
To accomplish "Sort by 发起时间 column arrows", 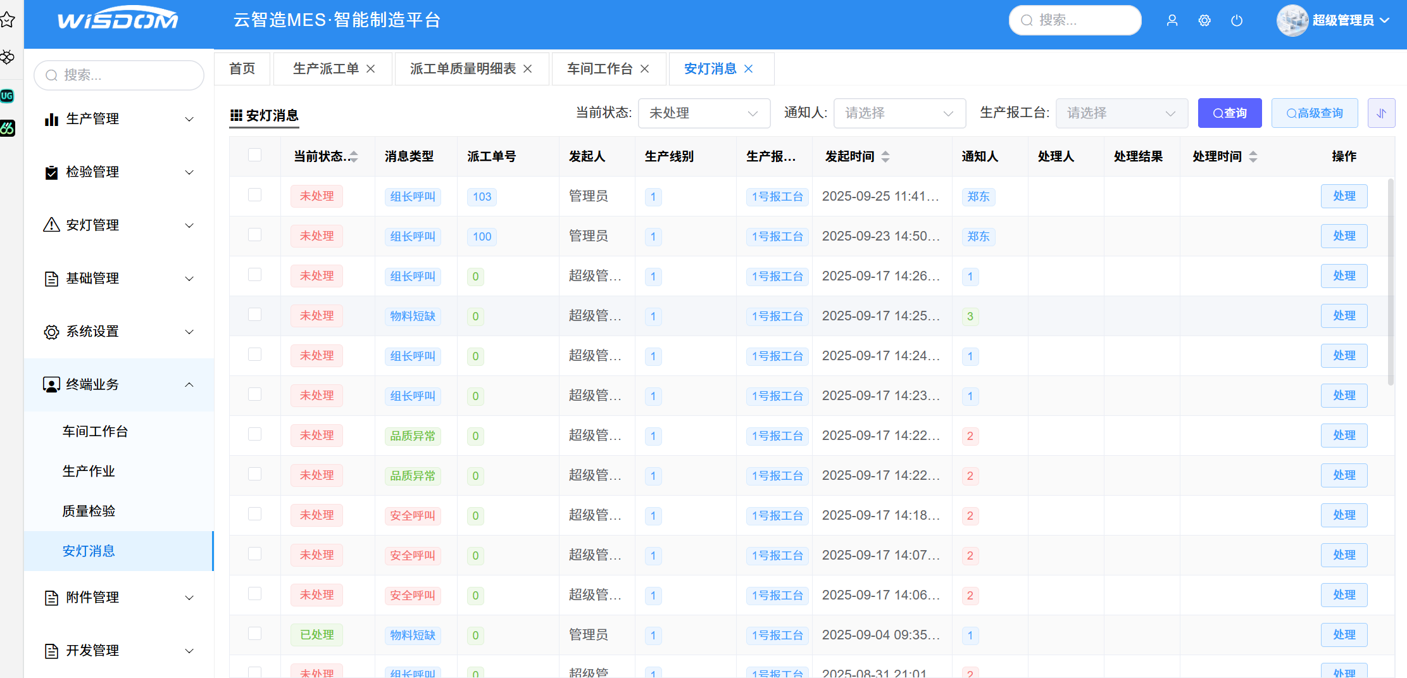I will (x=885, y=156).
